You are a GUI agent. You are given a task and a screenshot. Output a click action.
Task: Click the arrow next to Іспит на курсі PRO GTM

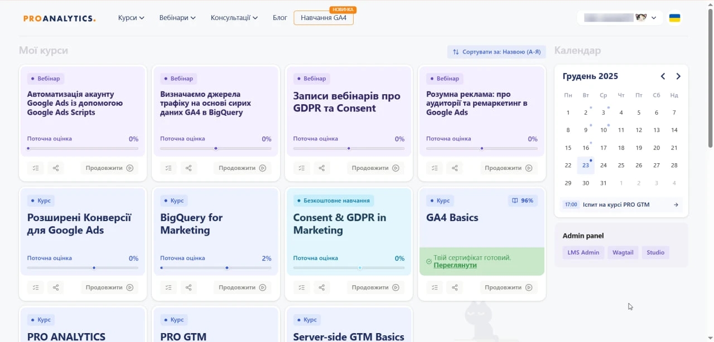(x=676, y=204)
